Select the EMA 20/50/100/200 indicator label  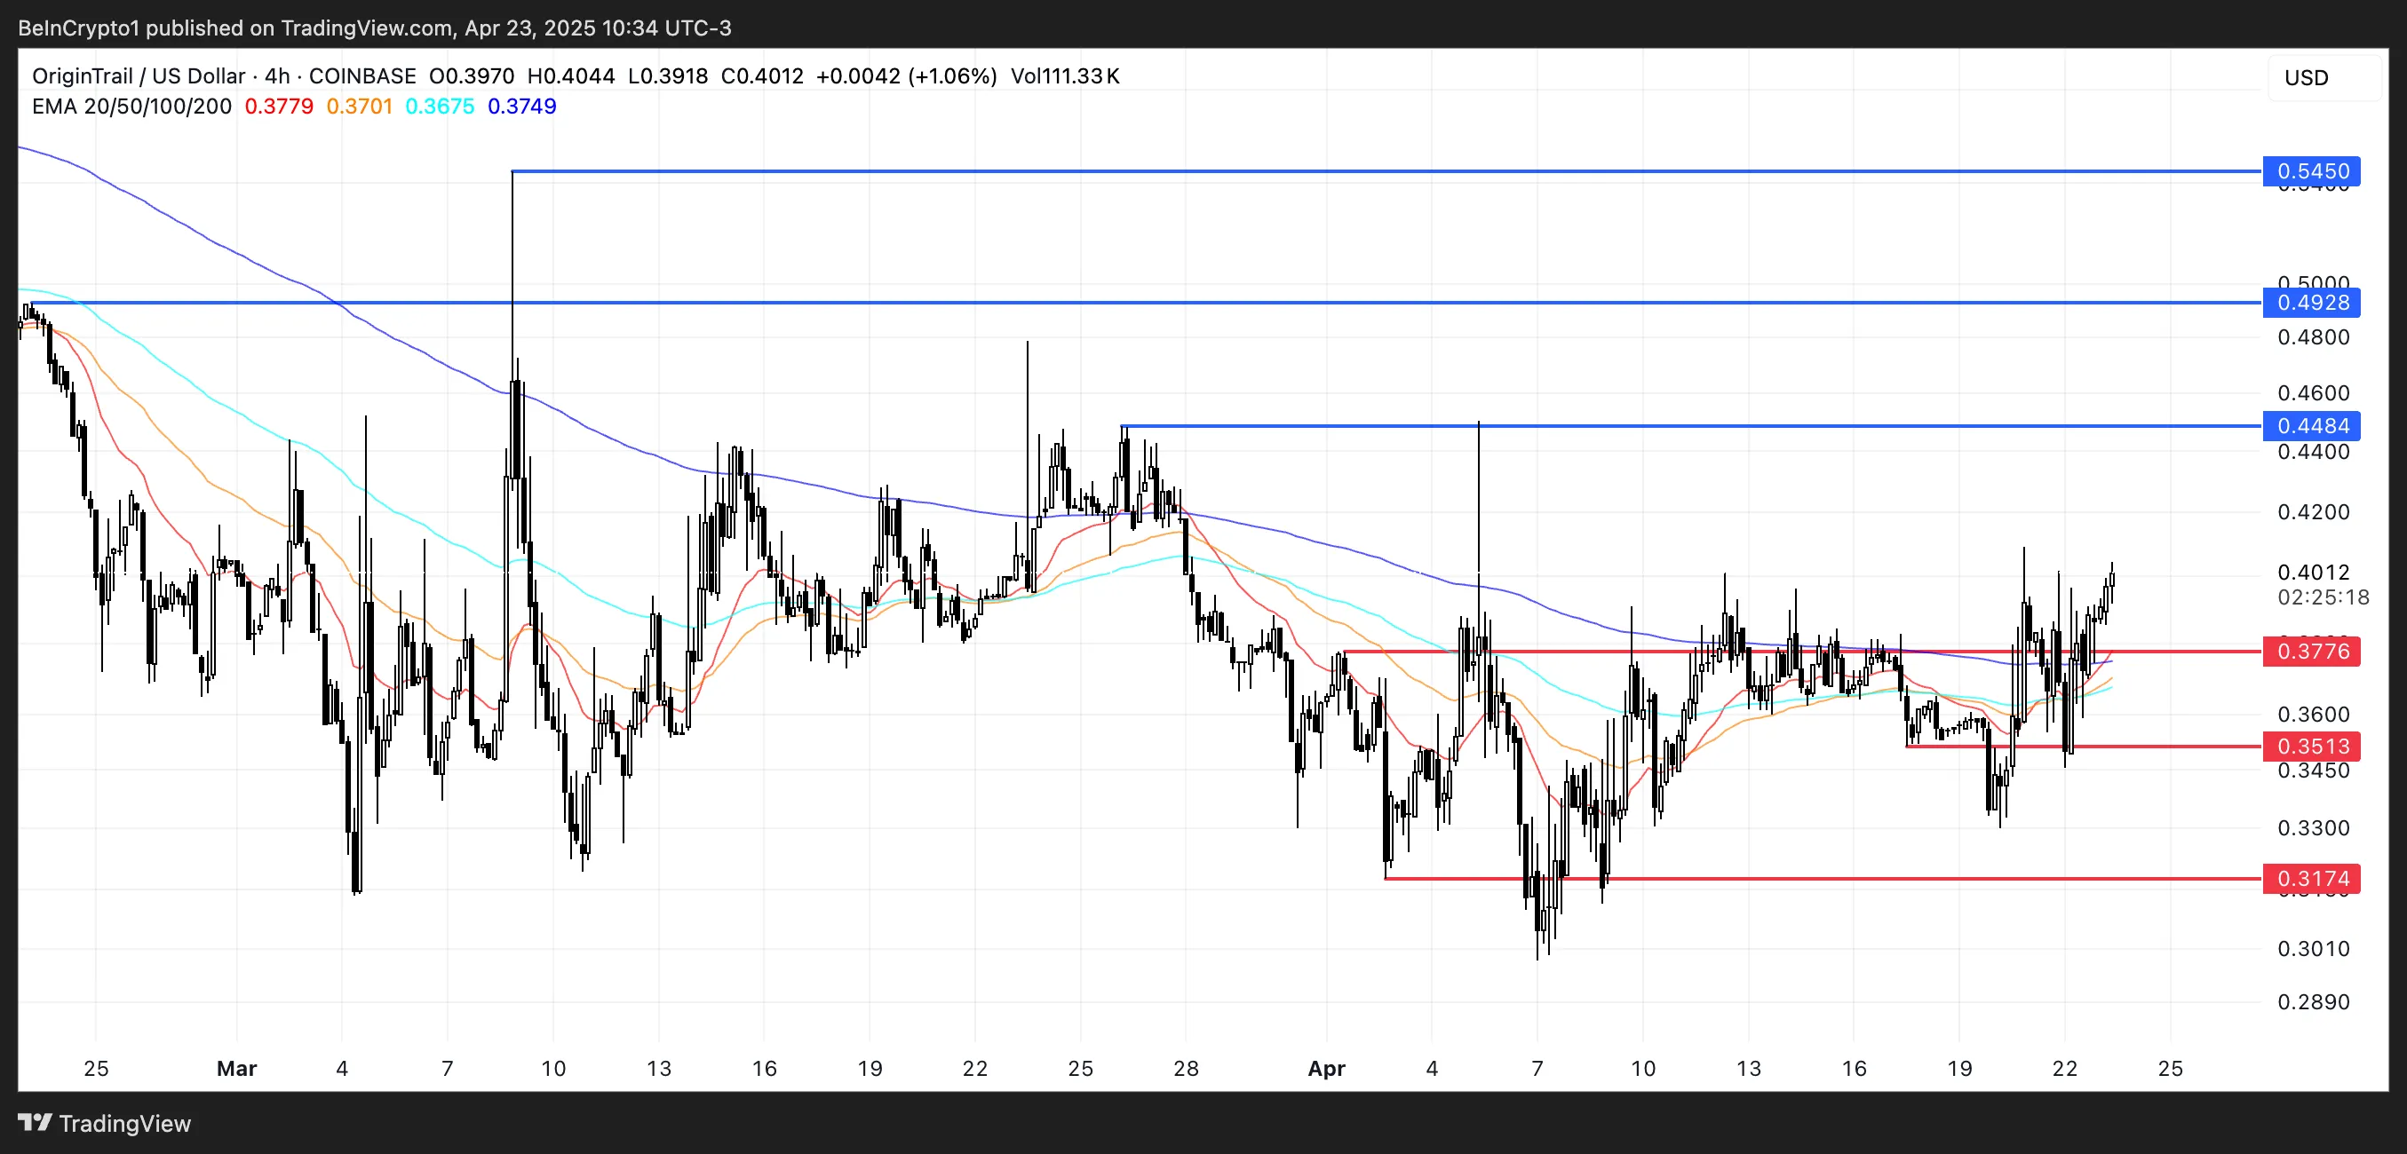point(131,107)
